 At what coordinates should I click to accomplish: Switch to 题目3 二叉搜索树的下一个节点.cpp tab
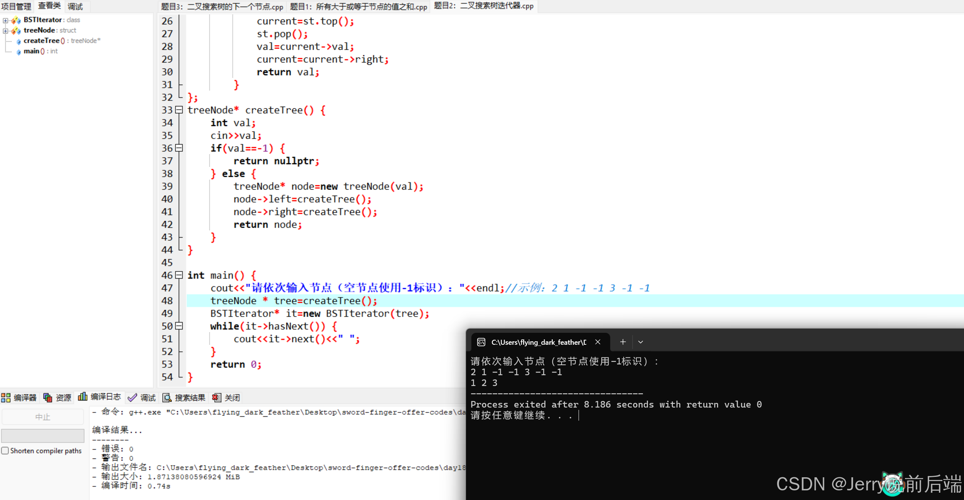click(222, 7)
